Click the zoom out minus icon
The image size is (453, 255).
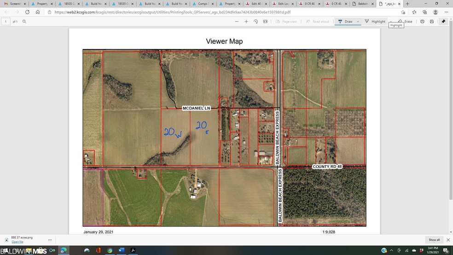pos(237,21)
